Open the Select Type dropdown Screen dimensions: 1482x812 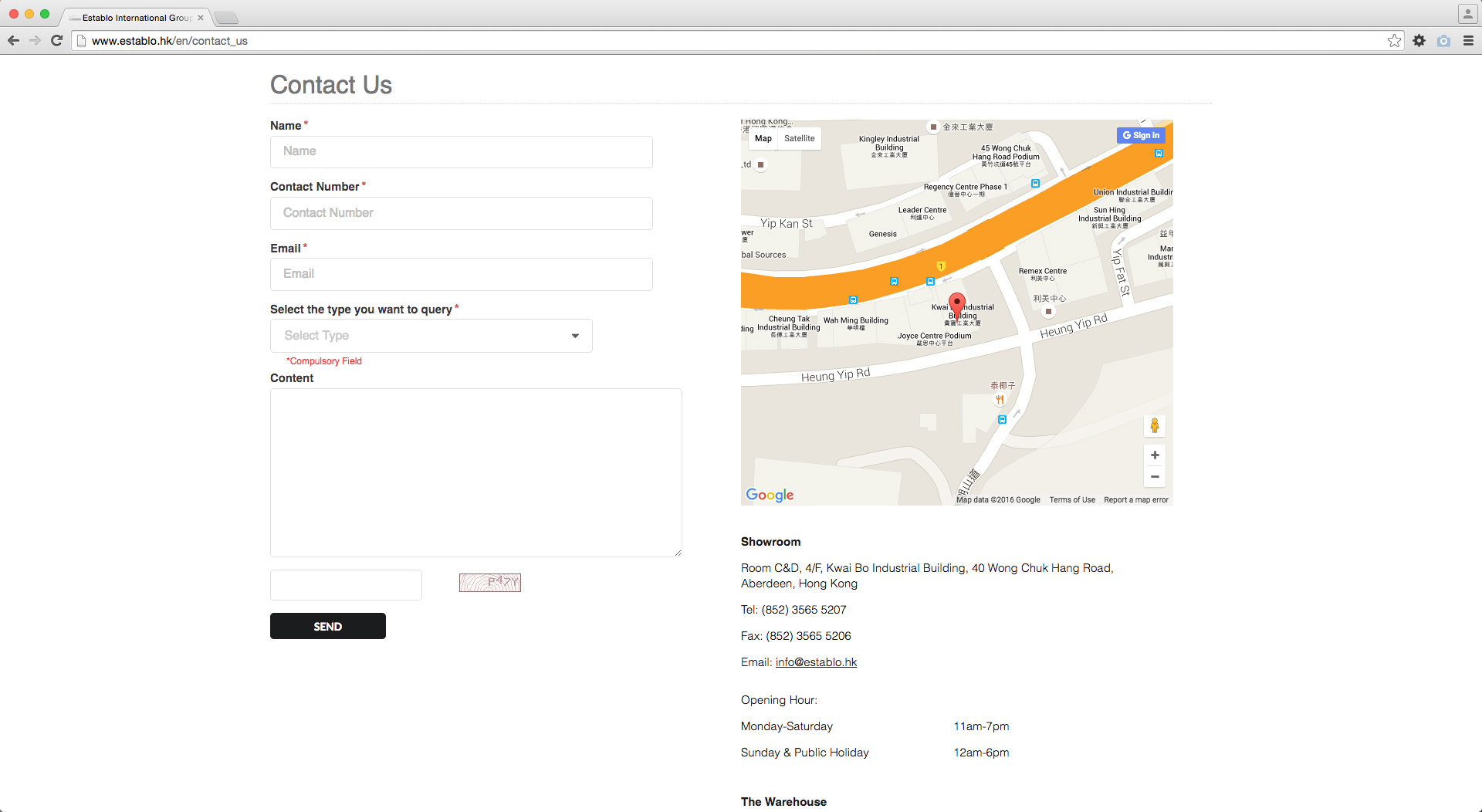431,336
